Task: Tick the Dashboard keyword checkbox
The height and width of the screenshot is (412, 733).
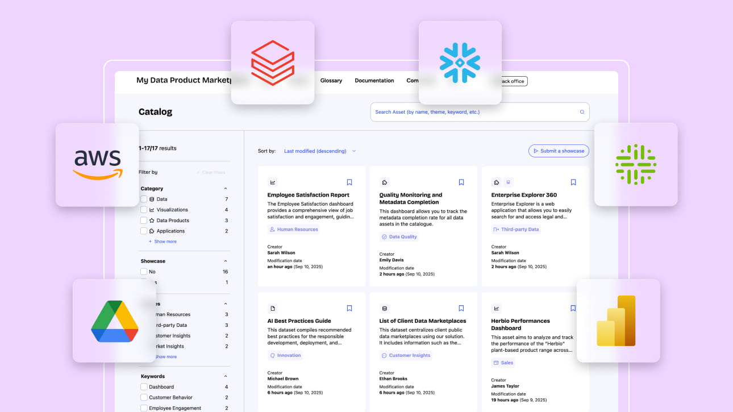Action: pos(144,387)
